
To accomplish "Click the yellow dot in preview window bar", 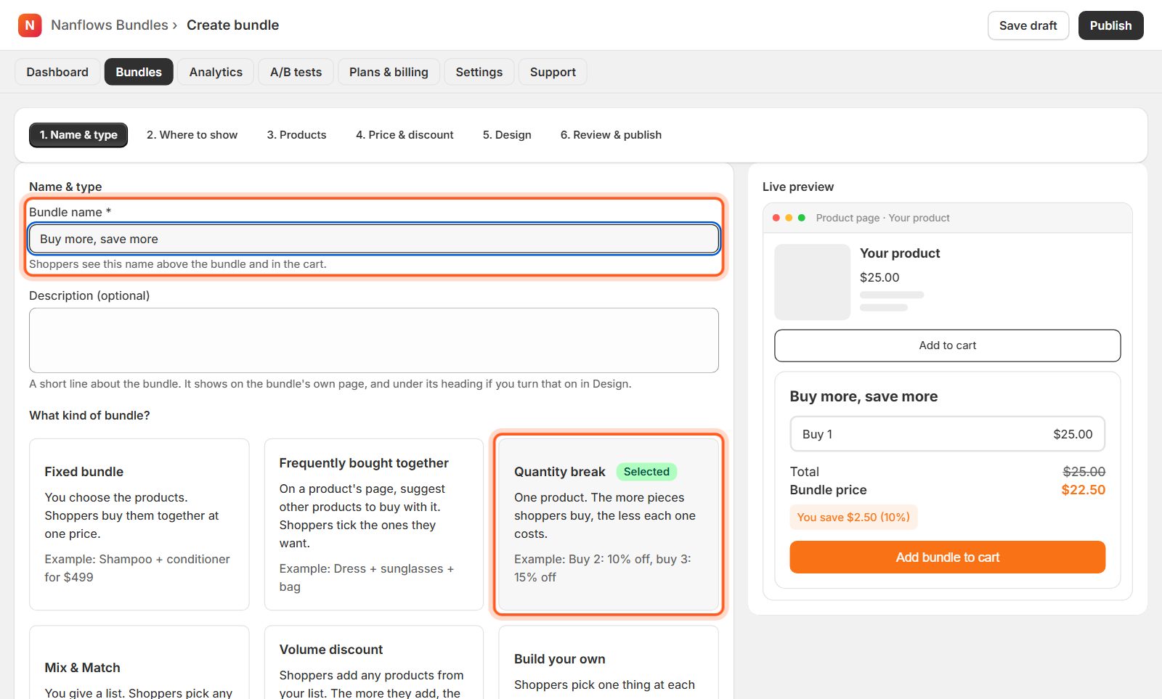I will (789, 218).
